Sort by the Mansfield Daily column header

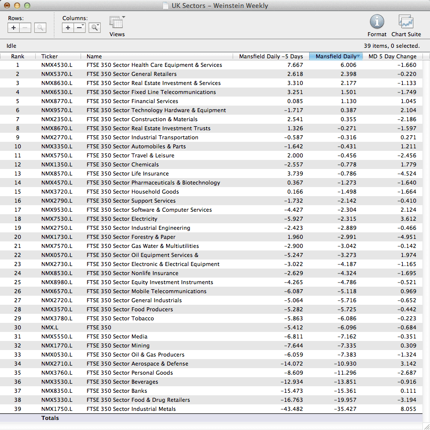click(x=335, y=56)
